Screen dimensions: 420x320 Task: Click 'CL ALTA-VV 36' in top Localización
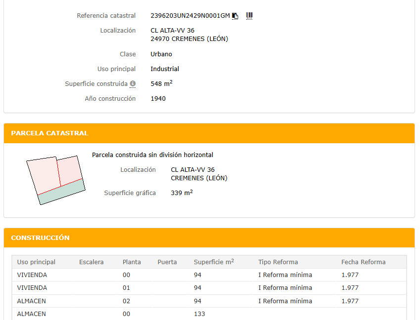tap(172, 31)
